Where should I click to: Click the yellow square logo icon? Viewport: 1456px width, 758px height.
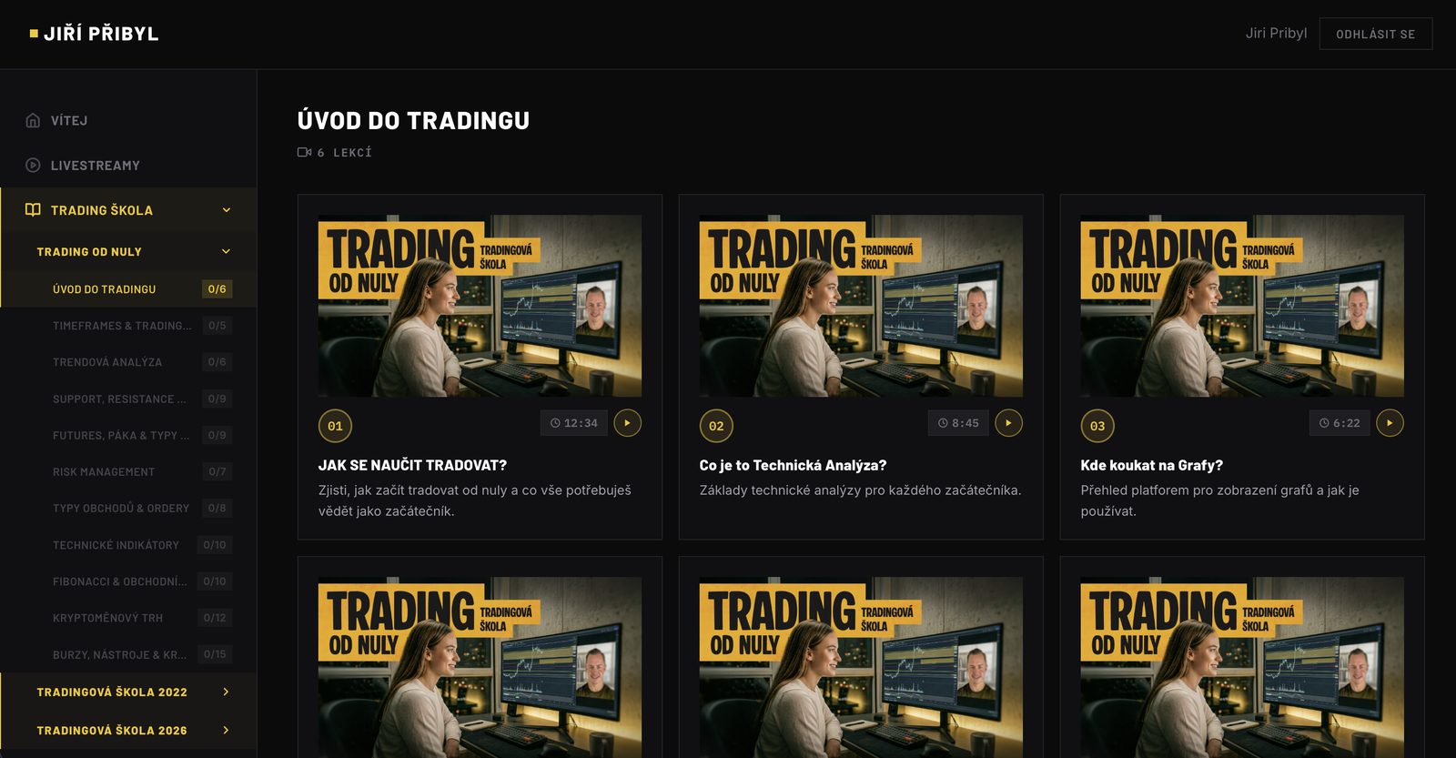pyautogui.click(x=34, y=34)
